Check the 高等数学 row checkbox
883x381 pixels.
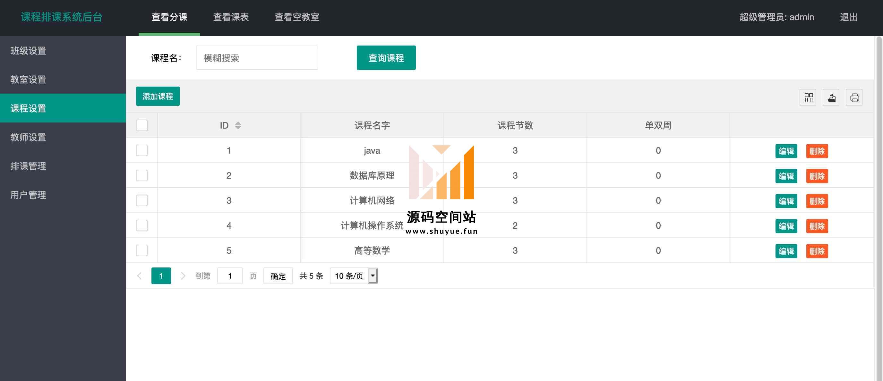click(141, 250)
